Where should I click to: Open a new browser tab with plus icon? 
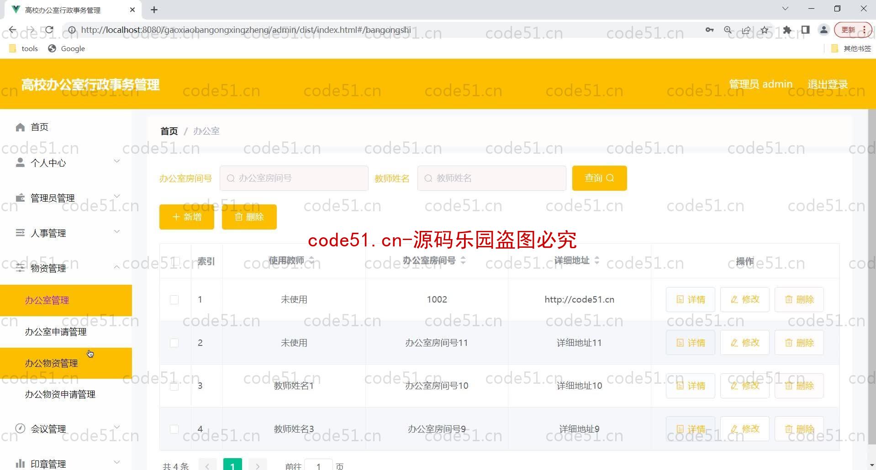coord(154,10)
